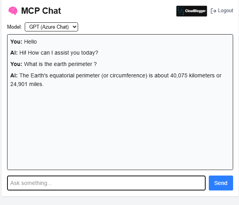Click the dropdown chevron beside GPT (Azure Chat)
Viewport: 239px width, 205px height.
tap(75, 27)
